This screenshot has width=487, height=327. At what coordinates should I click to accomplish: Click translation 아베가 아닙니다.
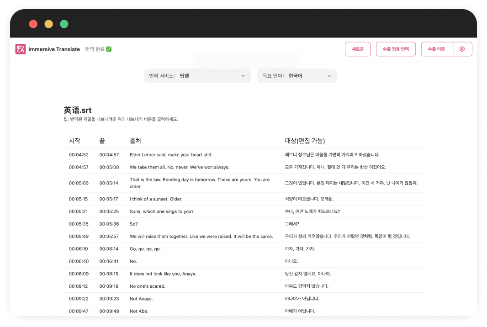tap(300, 311)
